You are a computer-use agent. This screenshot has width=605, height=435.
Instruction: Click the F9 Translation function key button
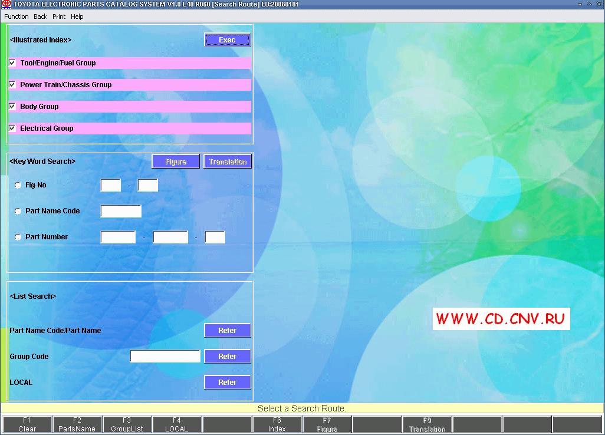coord(427,424)
